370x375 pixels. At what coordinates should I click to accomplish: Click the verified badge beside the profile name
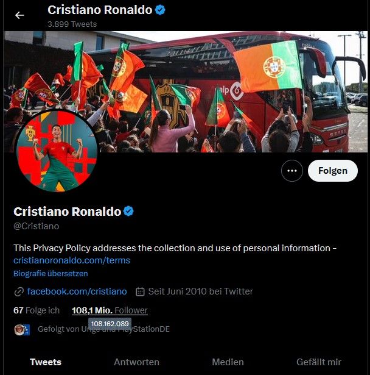[x=128, y=211]
